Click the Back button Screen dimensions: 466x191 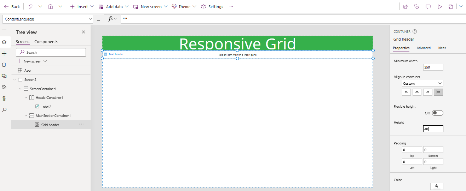click(12, 7)
